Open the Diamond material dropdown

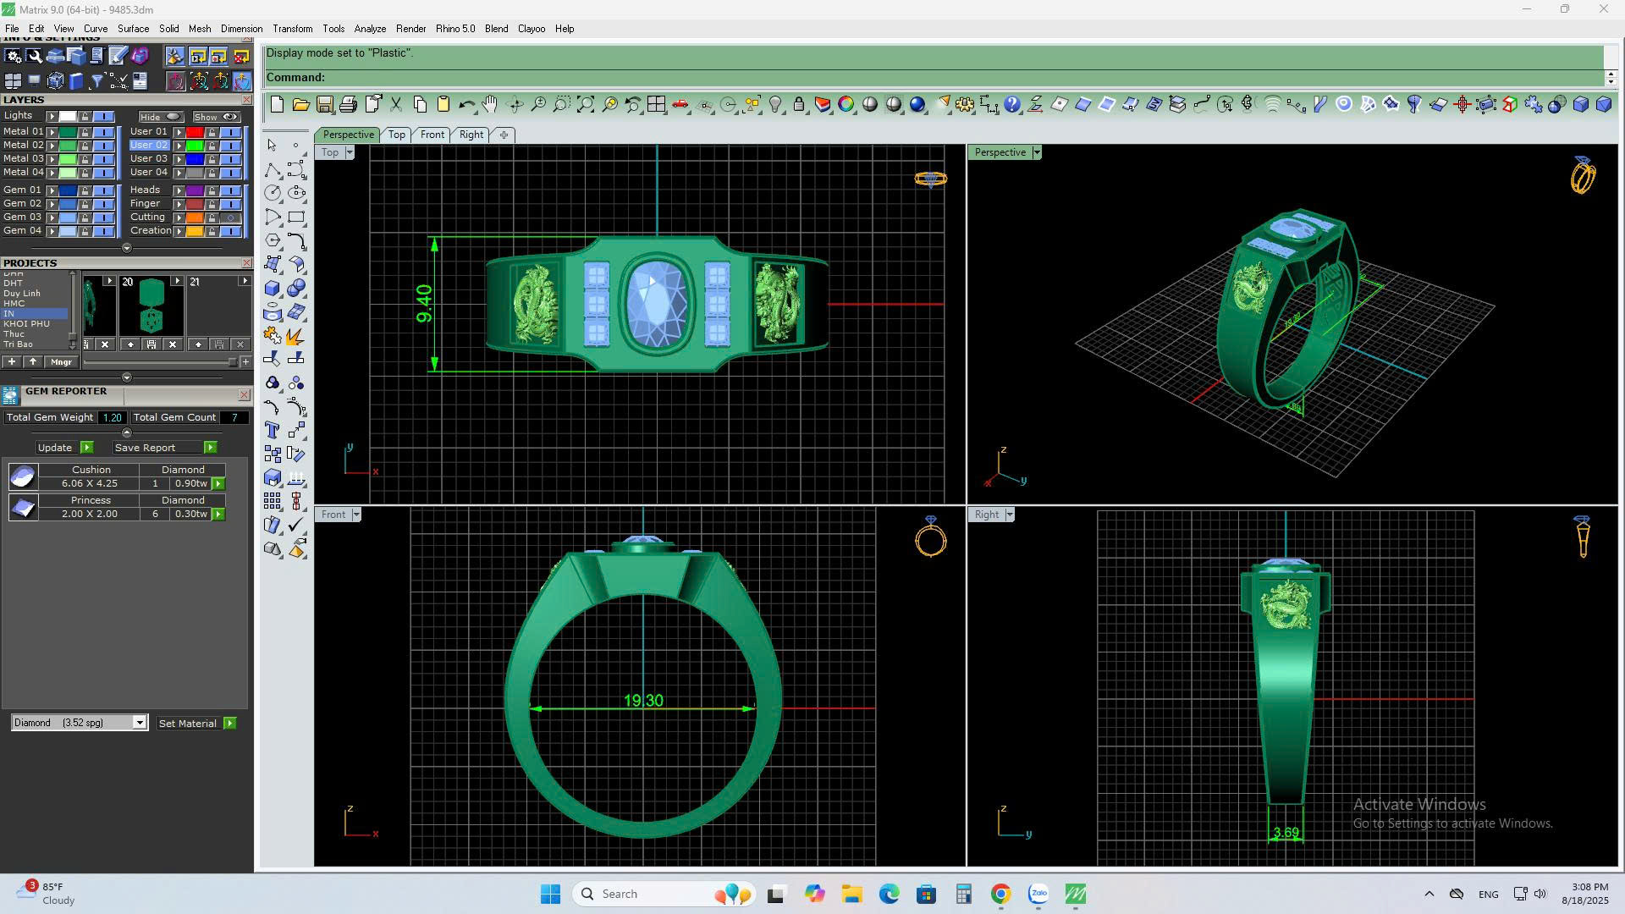point(139,723)
